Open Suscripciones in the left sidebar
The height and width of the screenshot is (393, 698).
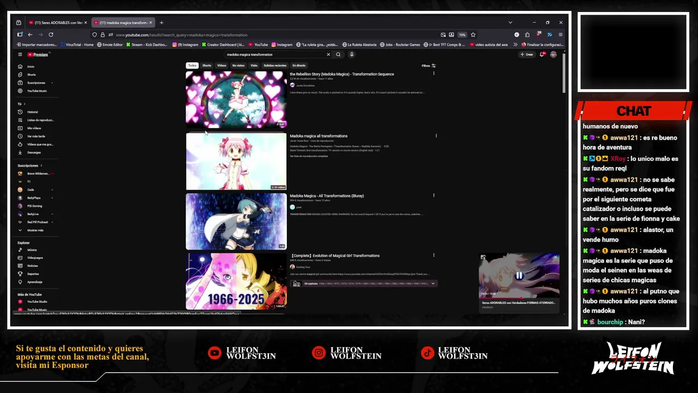tap(36, 83)
